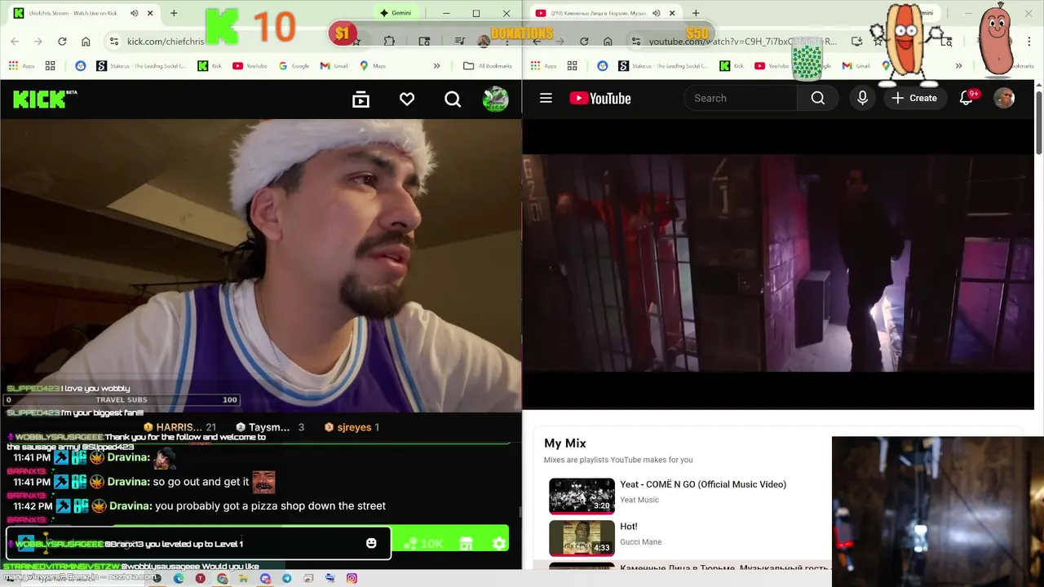The image size is (1044, 587).
Task: Open Microsoft Edge from taskbar
Action: [x=179, y=578]
